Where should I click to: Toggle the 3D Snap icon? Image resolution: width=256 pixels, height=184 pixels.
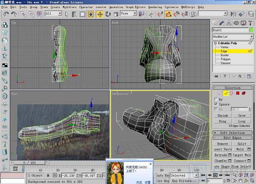tap(160, 14)
